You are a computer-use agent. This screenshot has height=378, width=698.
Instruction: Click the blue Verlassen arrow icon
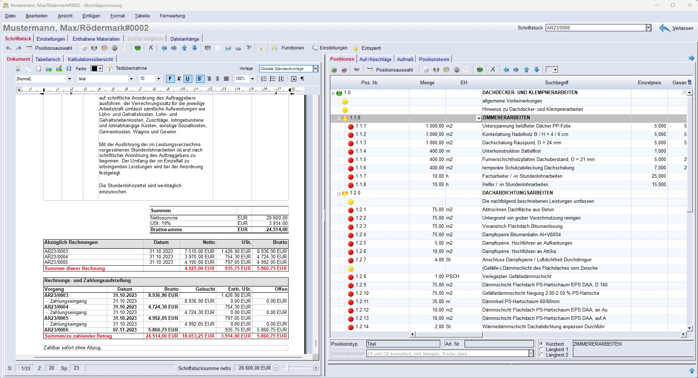coord(665,28)
